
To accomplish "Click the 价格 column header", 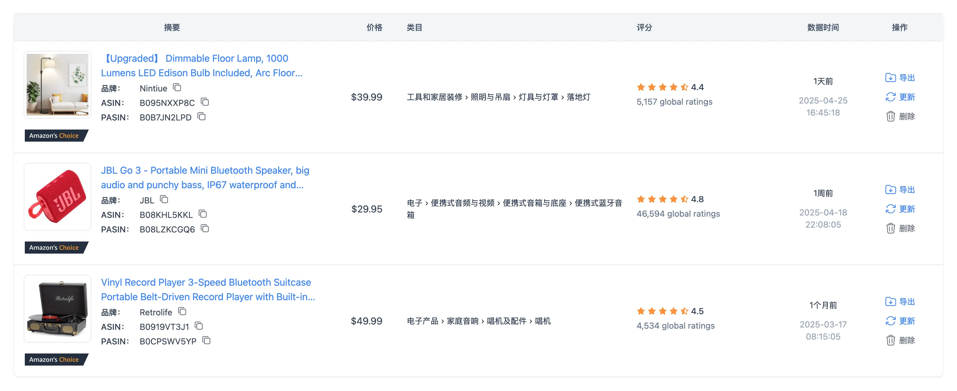I will 374,28.
